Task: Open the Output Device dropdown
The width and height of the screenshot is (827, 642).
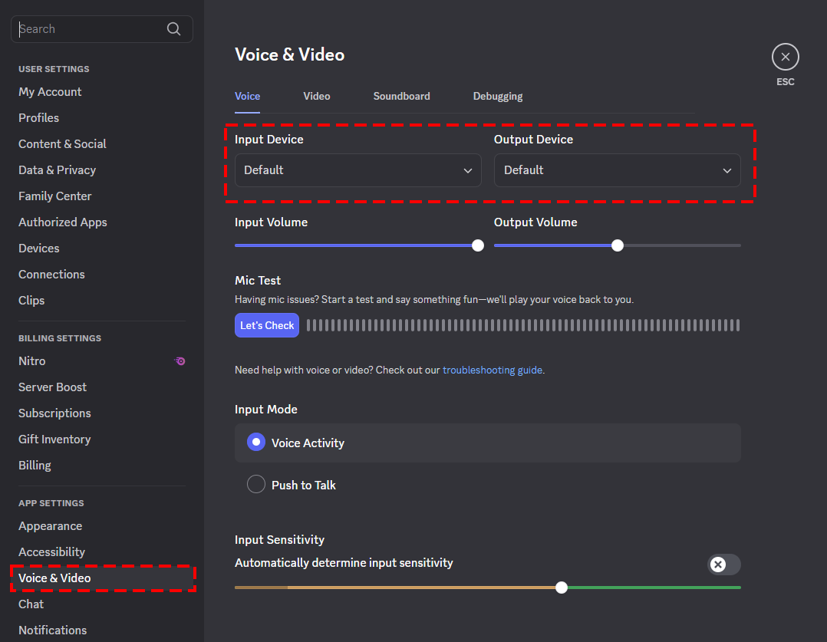Action: (617, 170)
